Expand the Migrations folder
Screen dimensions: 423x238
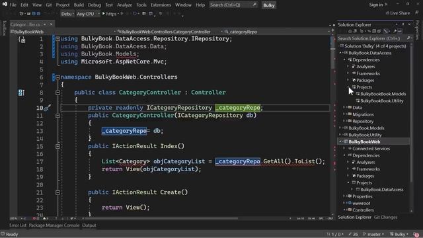(x=344, y=114)
